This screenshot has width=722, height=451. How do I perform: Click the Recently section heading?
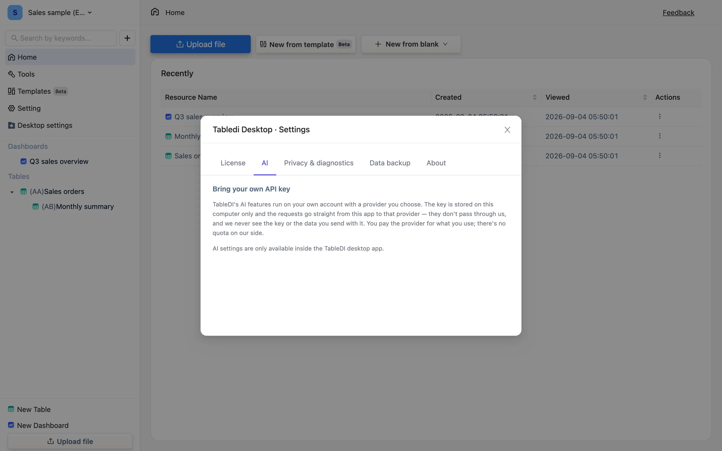click(x=177, y=73)
